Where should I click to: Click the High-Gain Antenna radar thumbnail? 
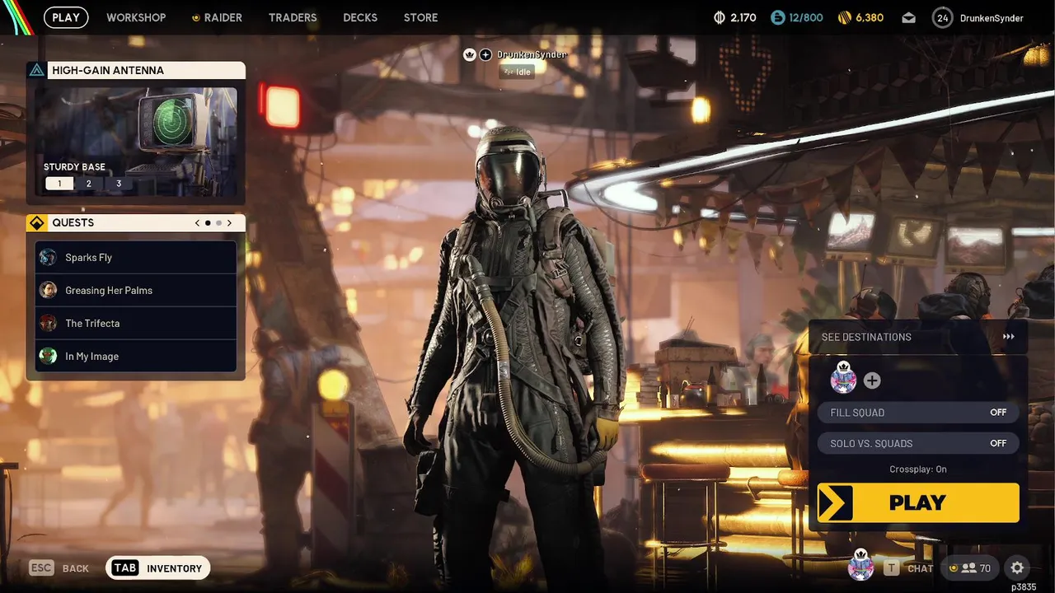(x=136, y=140)
